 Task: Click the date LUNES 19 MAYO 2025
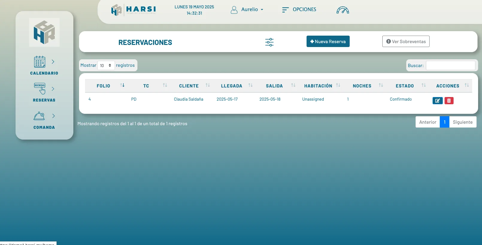pyautogui.click(x=194, y=7)
